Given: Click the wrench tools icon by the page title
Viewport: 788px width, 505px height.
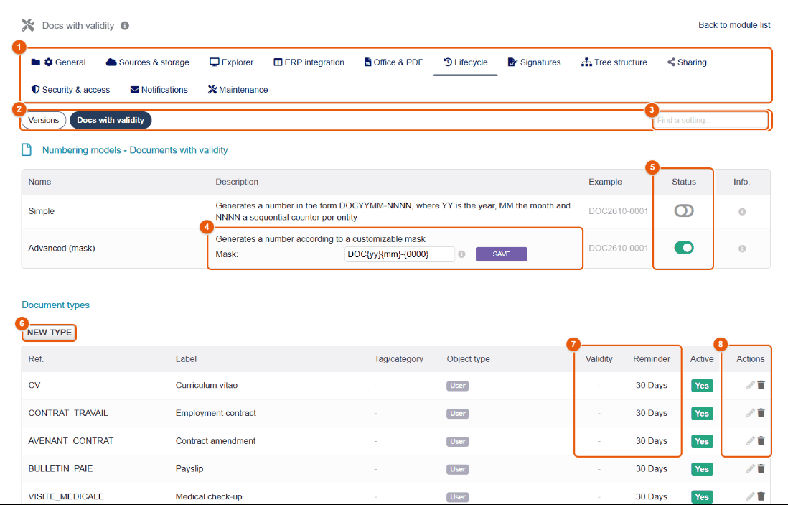Looking at the screenshot, I should pos(28,25).
